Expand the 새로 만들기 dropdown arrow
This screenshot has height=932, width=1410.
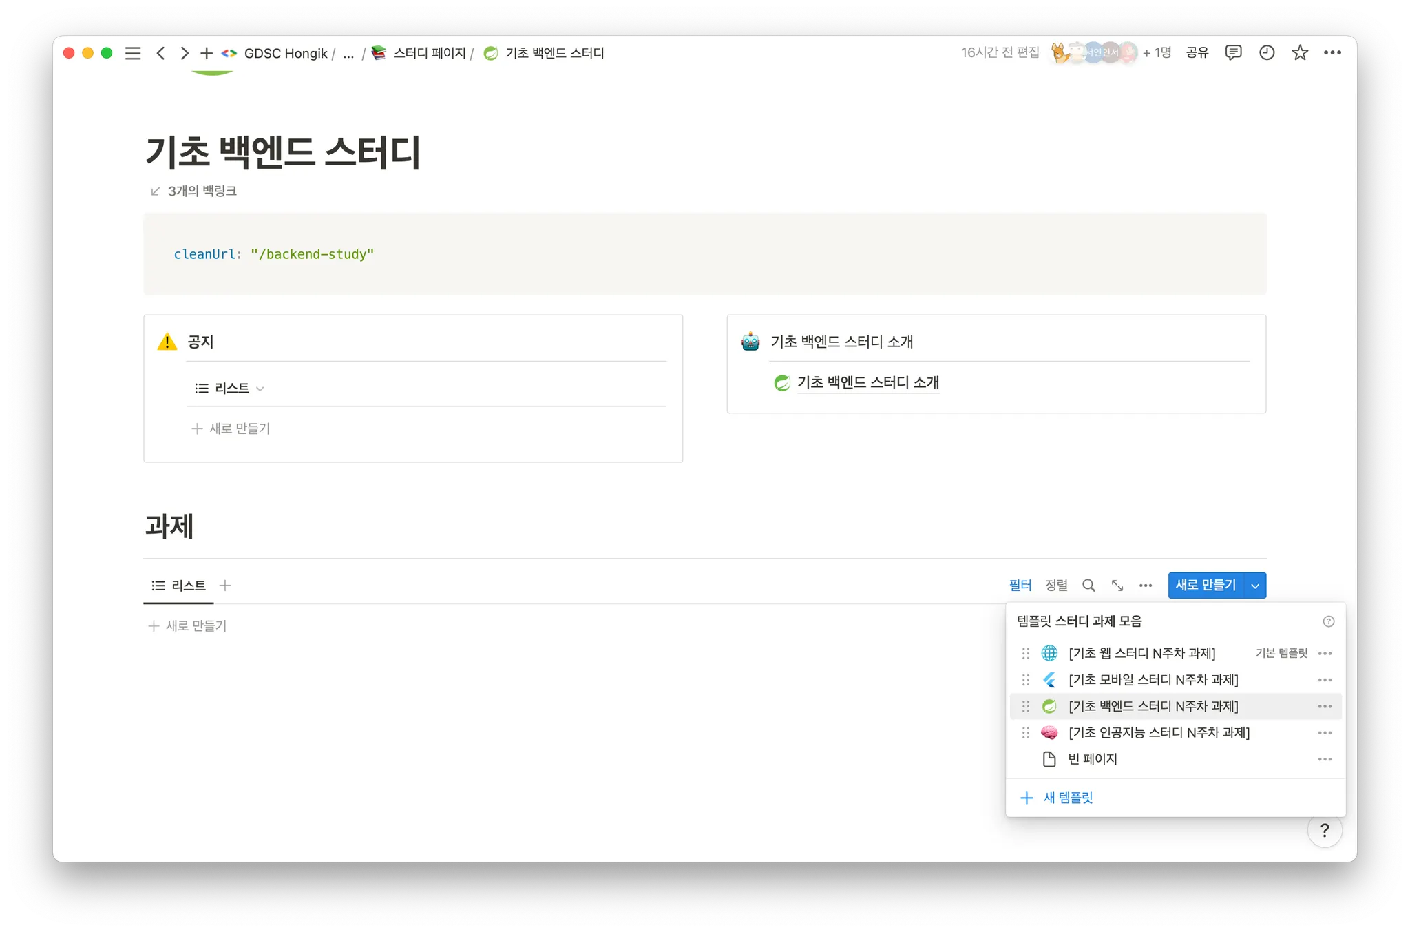[x=1255, y=586]
